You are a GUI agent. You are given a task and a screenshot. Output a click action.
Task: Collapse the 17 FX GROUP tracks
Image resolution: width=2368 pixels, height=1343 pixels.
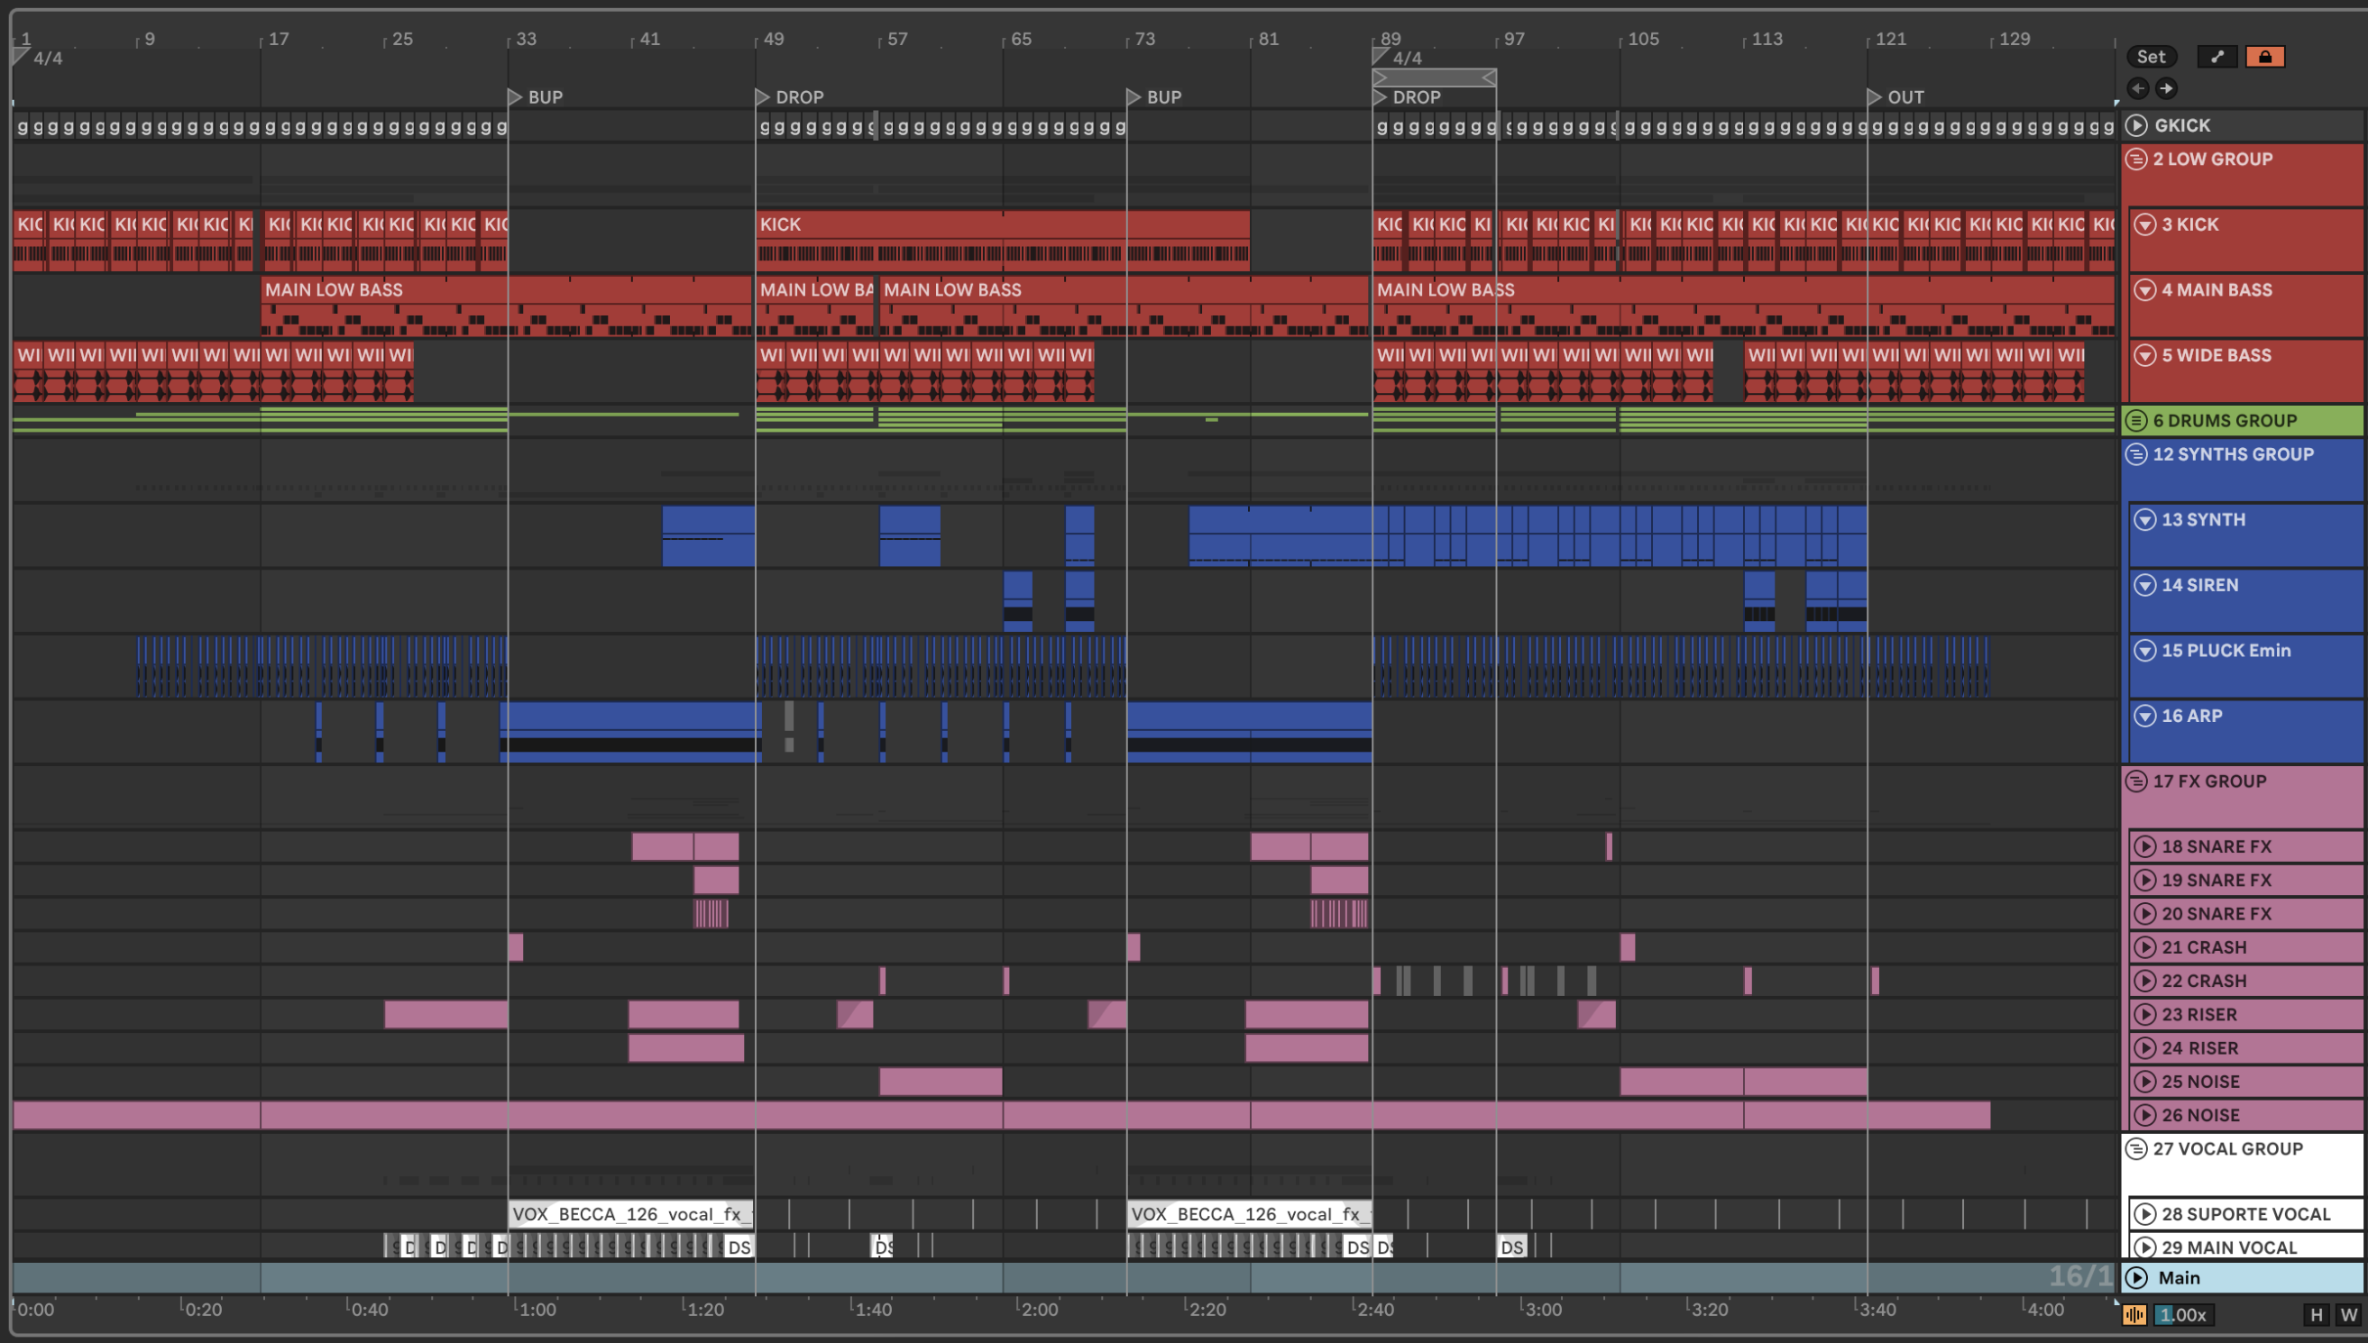2136,781
